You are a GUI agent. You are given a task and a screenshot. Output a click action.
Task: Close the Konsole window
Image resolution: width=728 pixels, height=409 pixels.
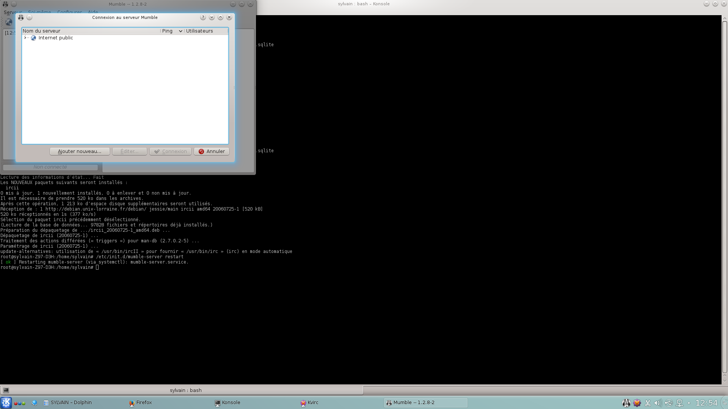724,4
